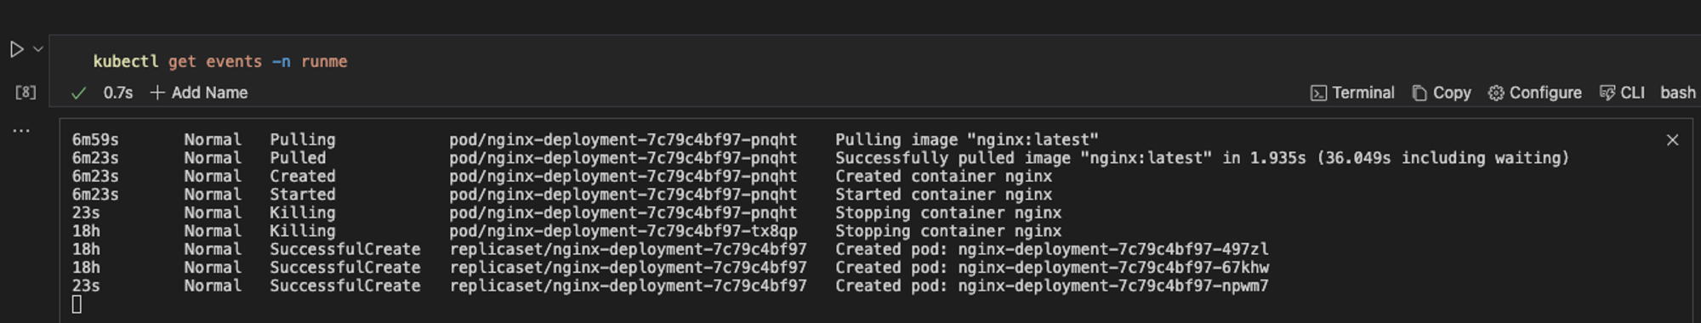Click the CLI button
Viewport: 1701px width, 323px height.
[1622, 93]
